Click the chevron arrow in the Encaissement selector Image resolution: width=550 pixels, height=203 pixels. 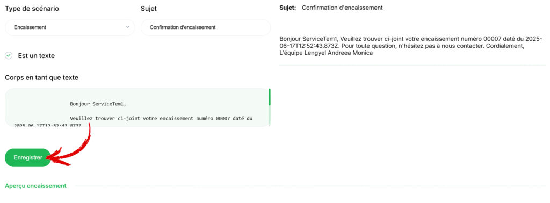coord(127,27)
